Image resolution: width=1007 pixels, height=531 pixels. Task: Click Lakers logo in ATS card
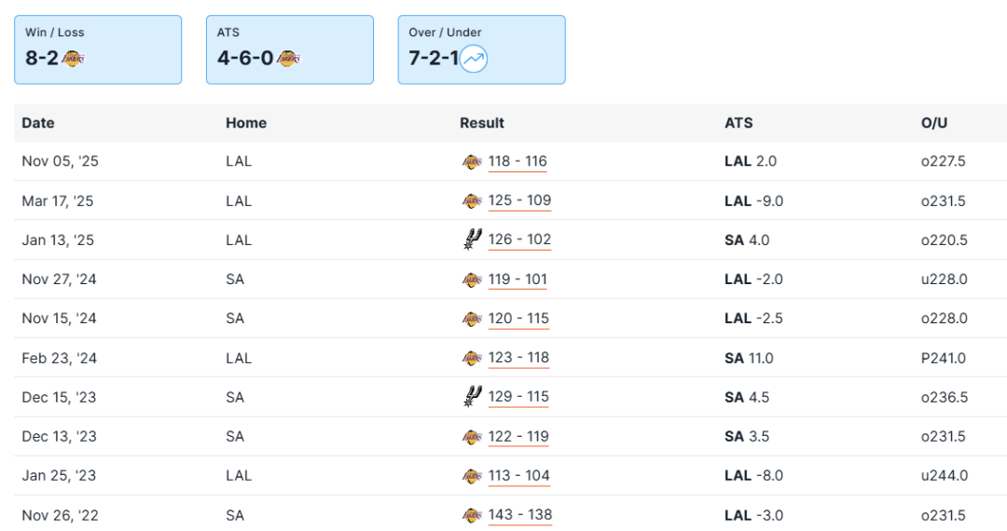[x=289, y=59]
